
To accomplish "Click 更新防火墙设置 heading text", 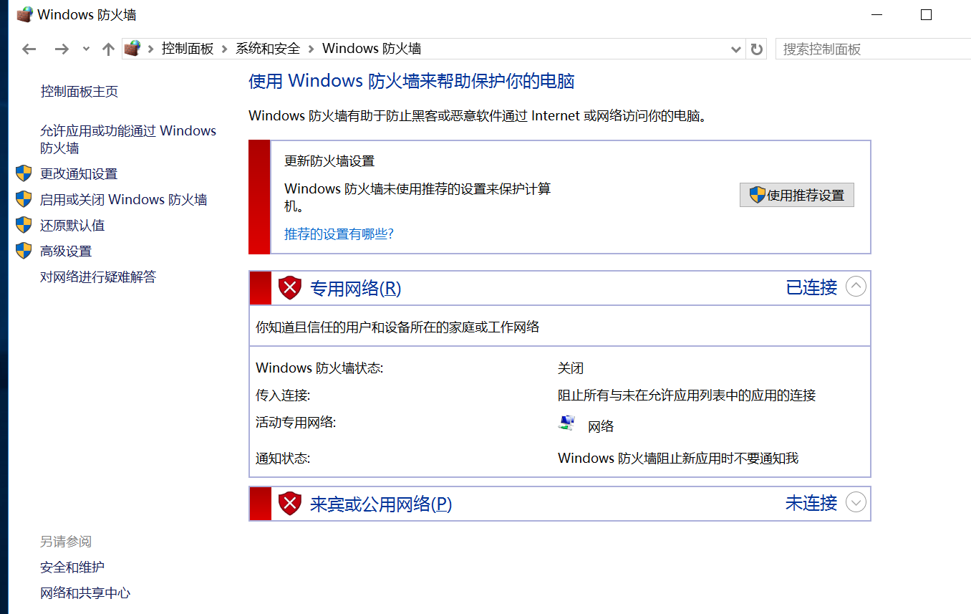I will click(329, 161).
